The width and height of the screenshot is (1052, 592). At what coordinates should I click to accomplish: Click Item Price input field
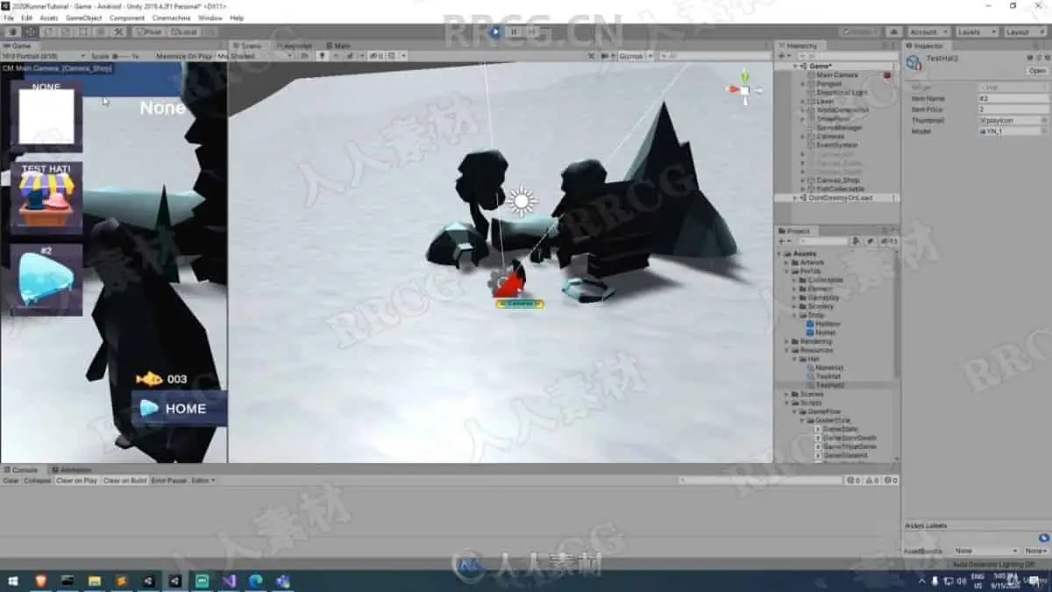pyautogui.click(x=1013, y=110)
